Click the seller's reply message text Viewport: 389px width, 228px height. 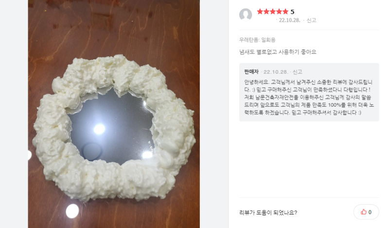[309, 98]
